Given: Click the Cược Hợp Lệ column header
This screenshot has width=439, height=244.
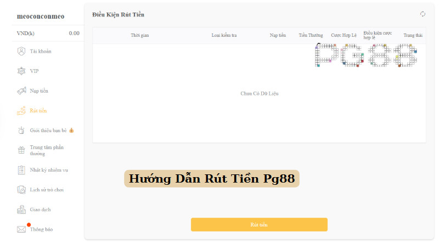Looking at the screenshot, I should pos(344,35).
